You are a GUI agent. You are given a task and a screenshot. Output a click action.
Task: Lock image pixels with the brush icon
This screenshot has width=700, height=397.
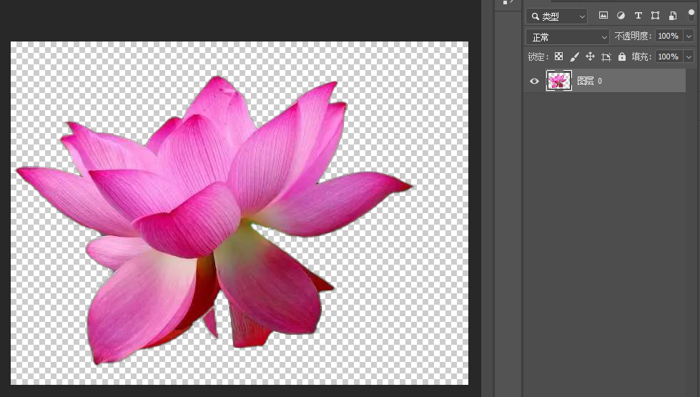574,57
